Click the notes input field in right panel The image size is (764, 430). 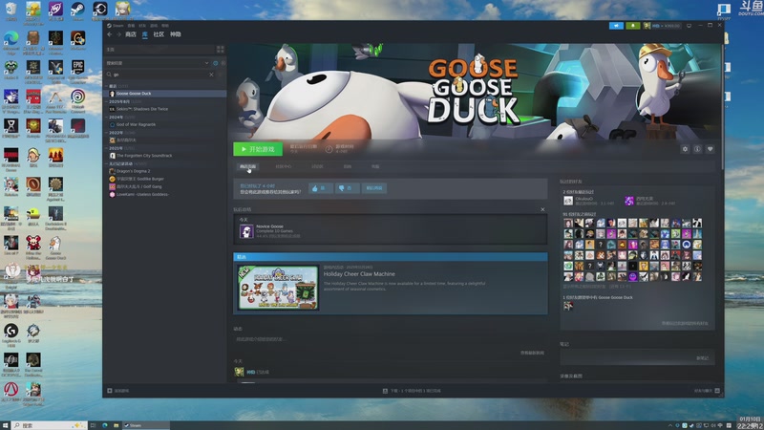pos(637,357)
